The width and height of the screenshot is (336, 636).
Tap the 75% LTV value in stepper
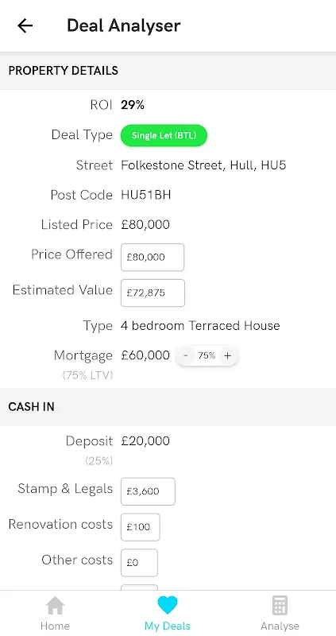point(207,355)
